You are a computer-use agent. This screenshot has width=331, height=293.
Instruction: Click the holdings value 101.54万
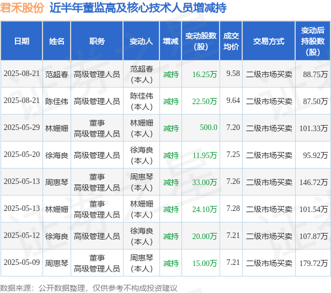pyautogui.click(x=313, y=209)
